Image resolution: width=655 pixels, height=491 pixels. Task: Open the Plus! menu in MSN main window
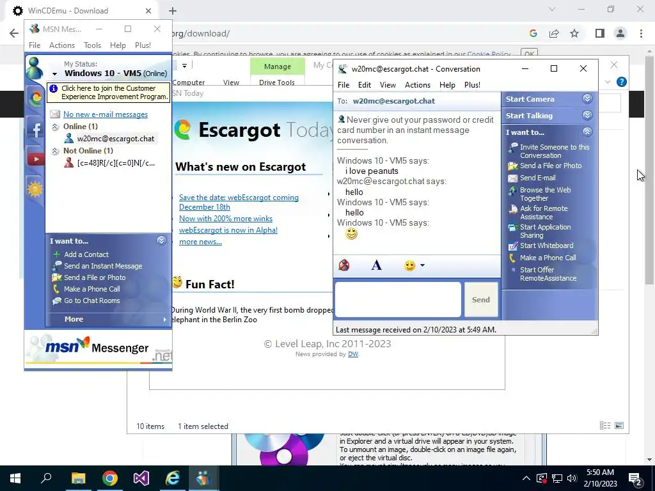[x=143, y=45]
